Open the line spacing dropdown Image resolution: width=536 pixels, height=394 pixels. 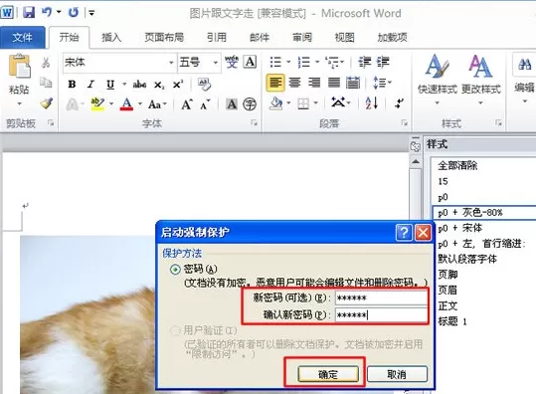coord(382,83)
